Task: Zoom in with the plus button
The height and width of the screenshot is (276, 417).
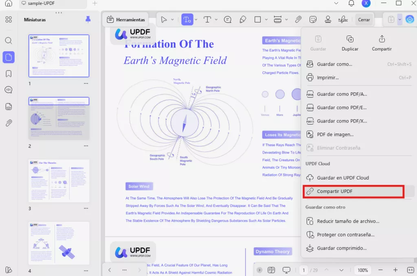Action: (395, 270)
